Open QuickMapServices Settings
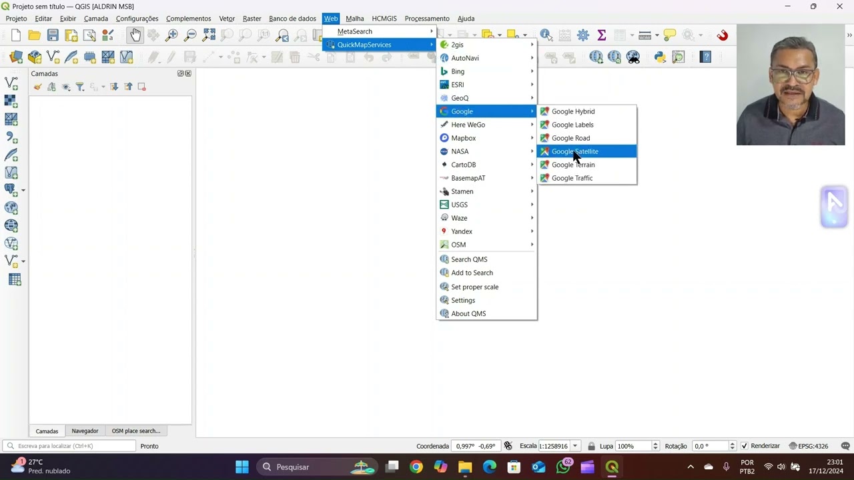This screenshot has width=854, height=480. pyautogui.click(x=486, y=300)
